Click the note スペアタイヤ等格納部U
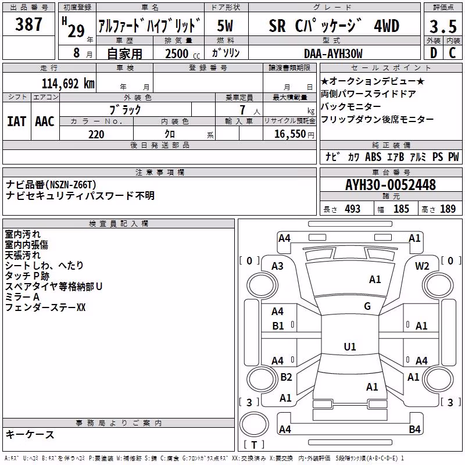The image size is (465, 465). 53,286
